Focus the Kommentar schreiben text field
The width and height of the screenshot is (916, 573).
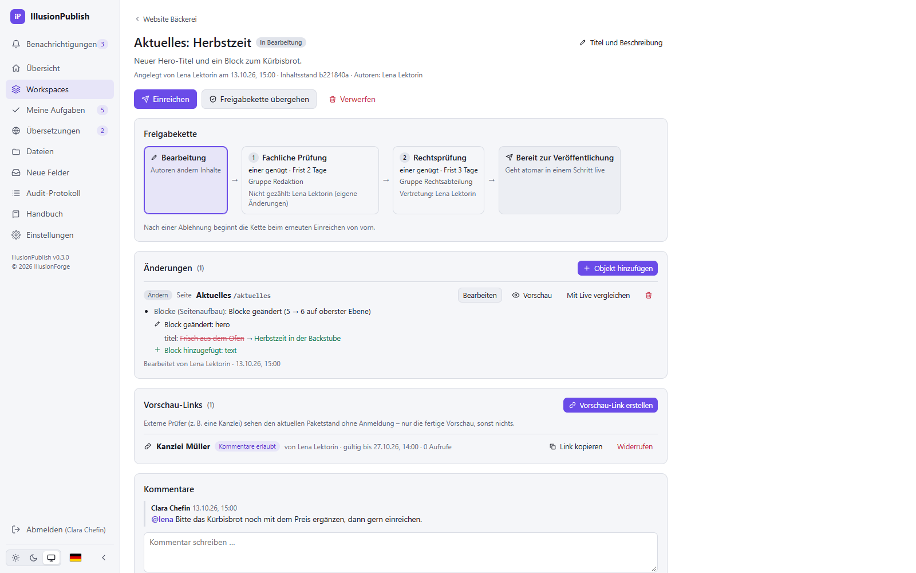click(x=401, y=552)
